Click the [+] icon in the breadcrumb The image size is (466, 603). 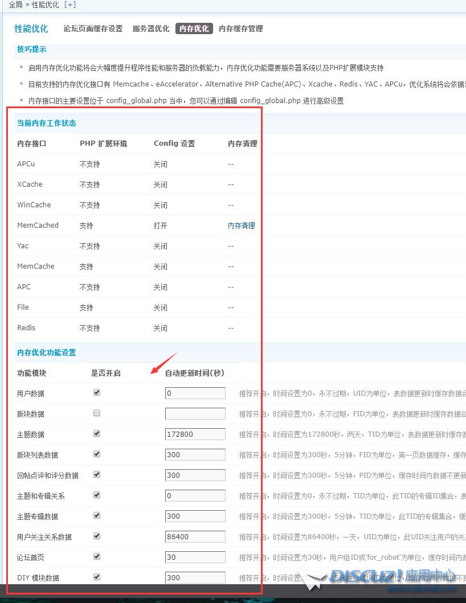coord(70,5)
